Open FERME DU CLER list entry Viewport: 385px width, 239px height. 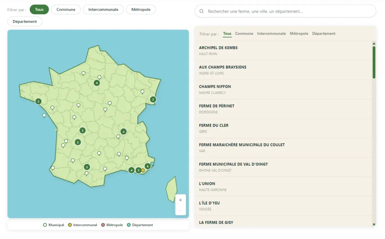(283, 128)
